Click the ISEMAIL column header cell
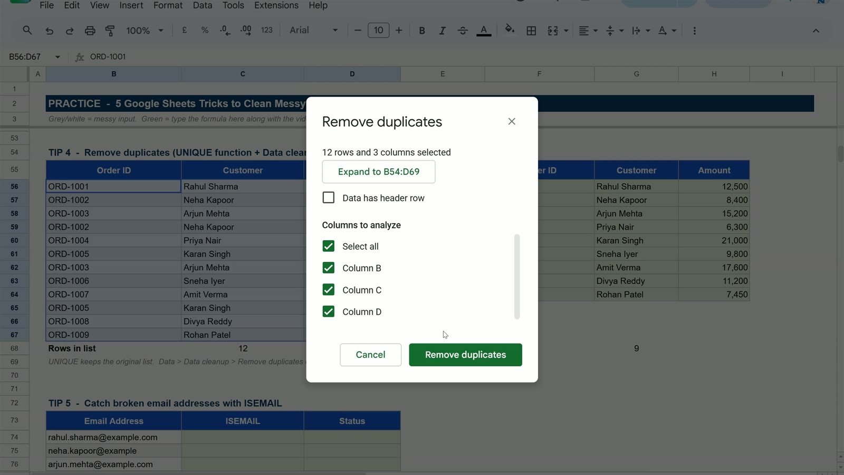The width and height of the screenshot is (844, 475). (243, 421)
